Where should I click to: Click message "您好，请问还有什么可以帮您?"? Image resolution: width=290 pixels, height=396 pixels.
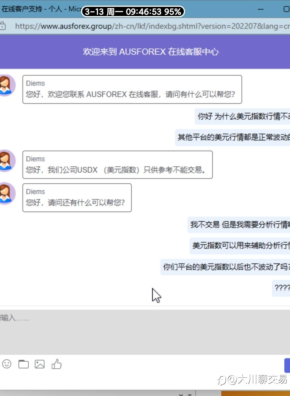tap(77, 198)
